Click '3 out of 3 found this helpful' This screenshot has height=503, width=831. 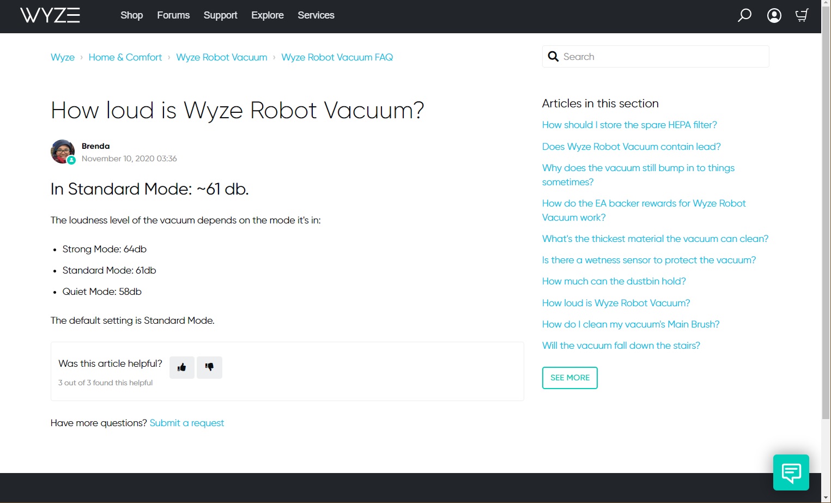point(106,383)
